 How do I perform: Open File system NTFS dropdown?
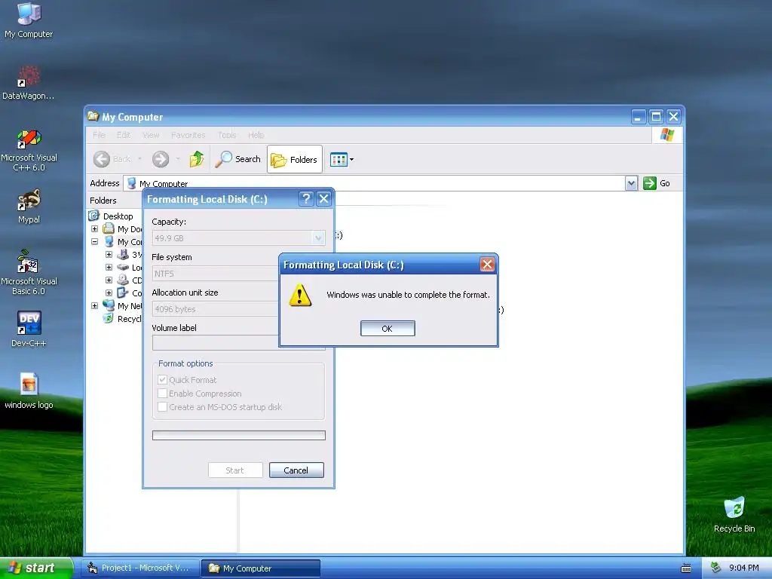tap(215, 274)
